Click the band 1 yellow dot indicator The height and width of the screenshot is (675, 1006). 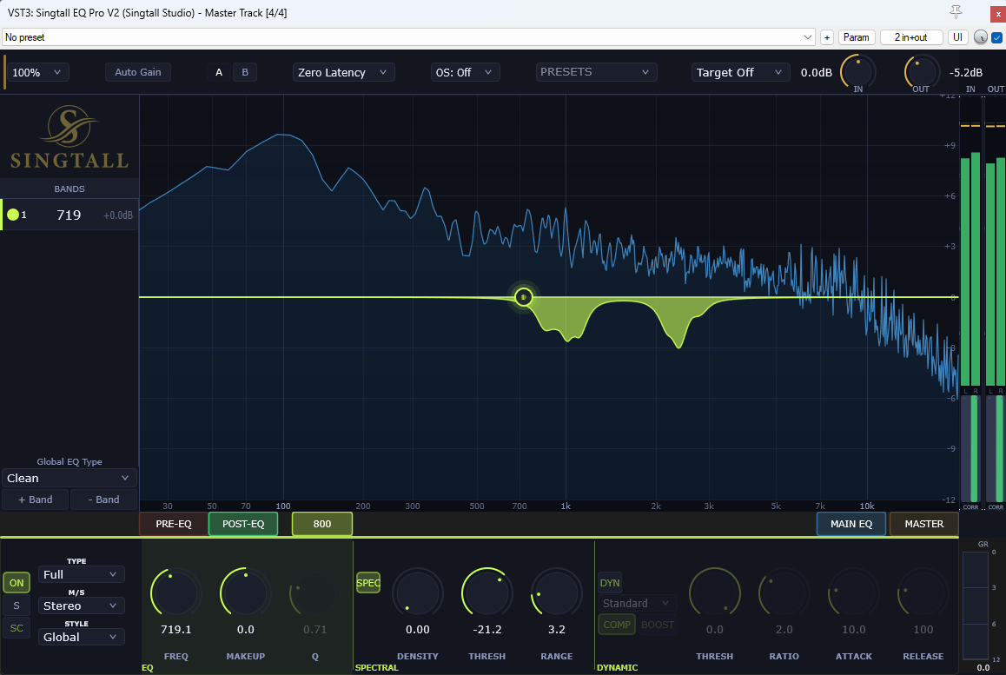click(13, 215)
